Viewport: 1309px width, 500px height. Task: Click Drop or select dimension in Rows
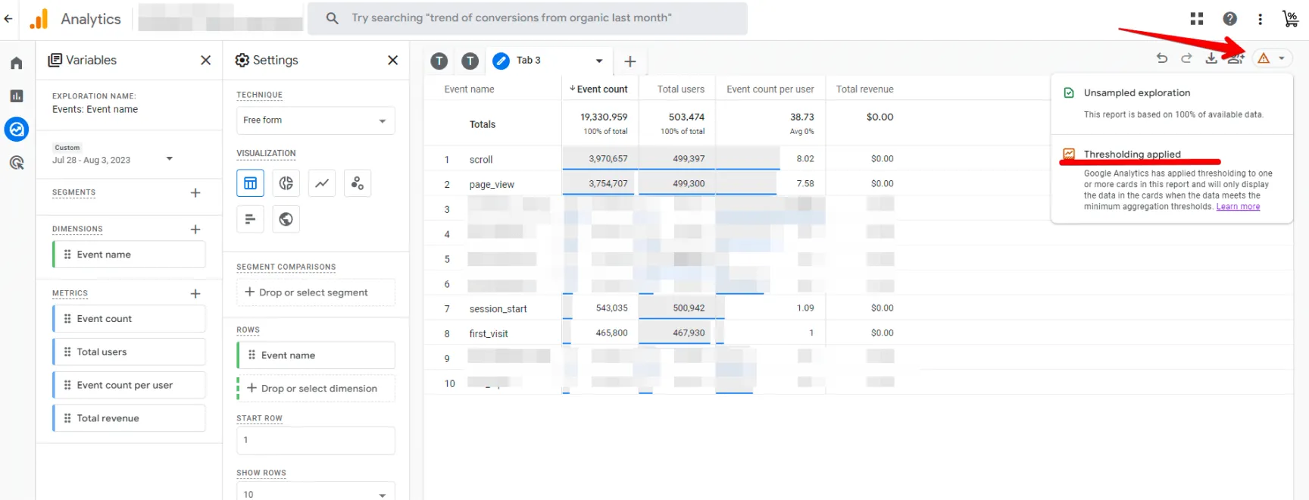point(315,389)
